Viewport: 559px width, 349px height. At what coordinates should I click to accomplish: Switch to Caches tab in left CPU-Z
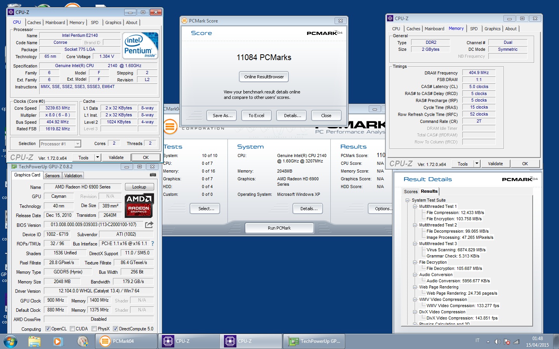[x=34, y=22]
